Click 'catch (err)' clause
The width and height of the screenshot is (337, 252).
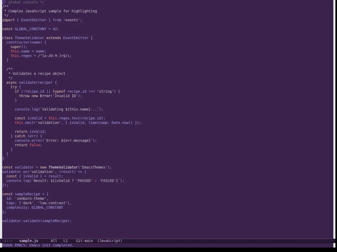(x=26, y=136)
